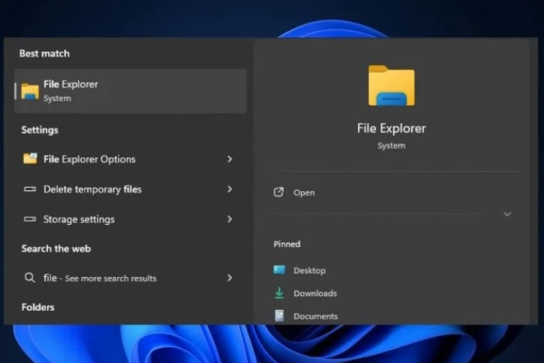Click the Storage settings drive icon
Image resolution: width=544 pixels, height=363 pixels.
click(x=30, y=219)
